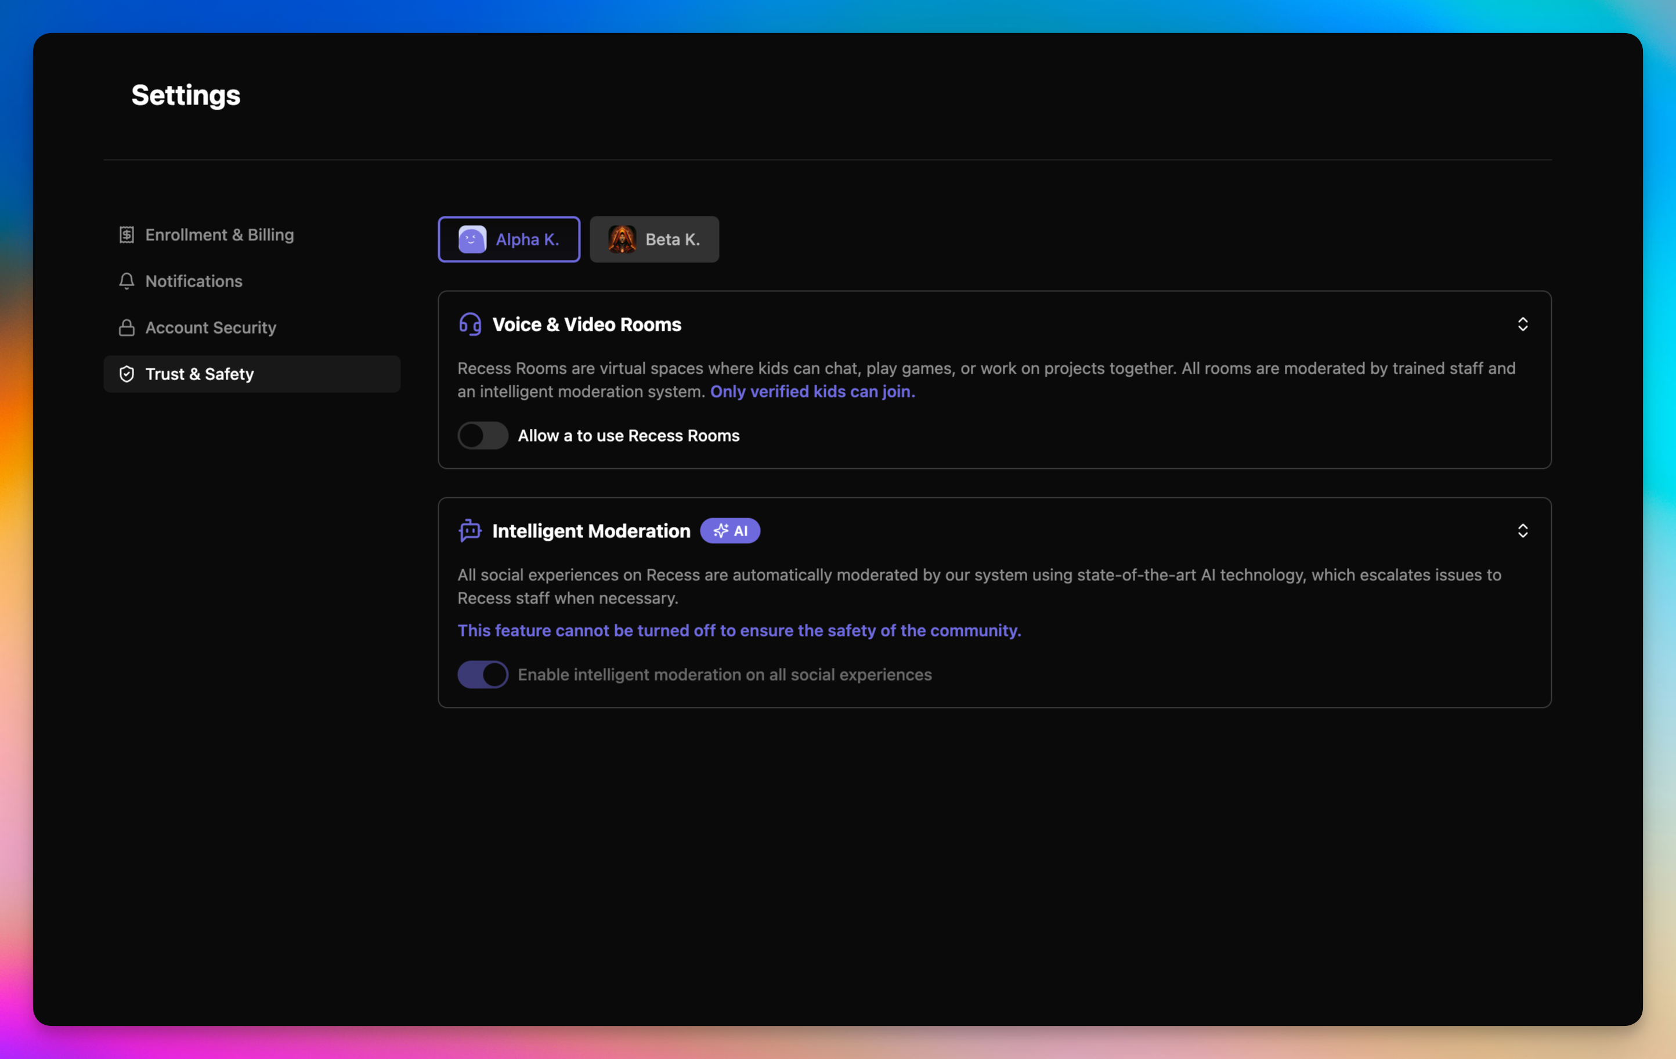Collapse the Voice & Video Rooms section

(1522, 324)
